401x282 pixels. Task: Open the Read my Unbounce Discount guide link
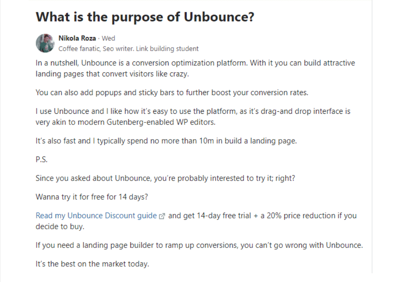point(96,216)
